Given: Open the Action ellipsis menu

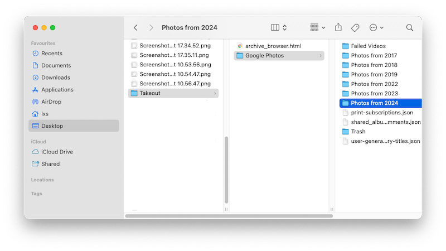Looking at the screenshot, I should [376, 27].
